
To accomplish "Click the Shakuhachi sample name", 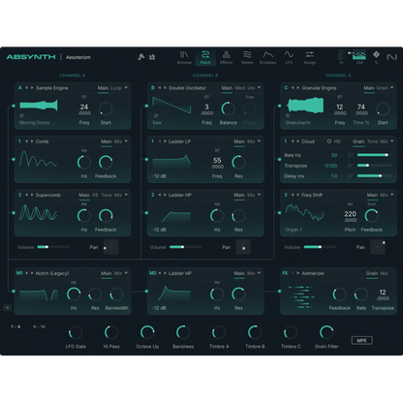I will tap(298, 123).
